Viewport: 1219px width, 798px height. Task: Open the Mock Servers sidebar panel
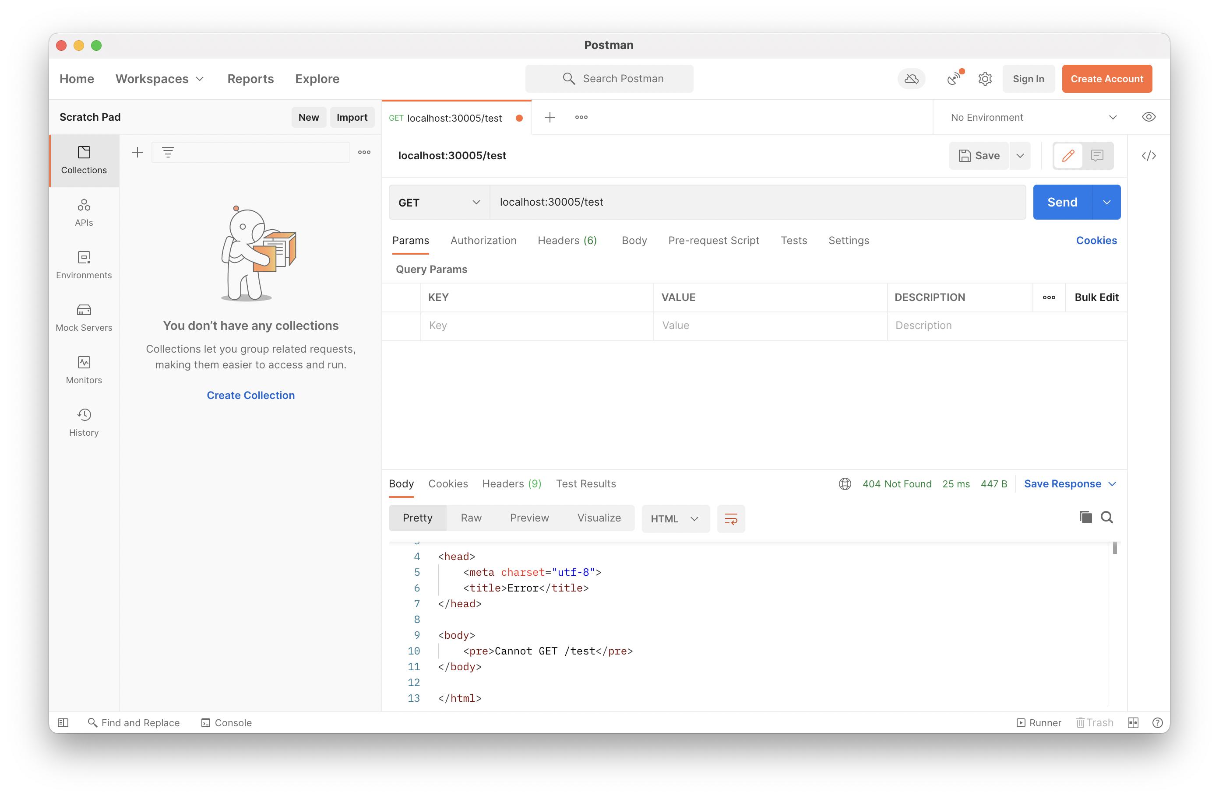click(84, 317)
